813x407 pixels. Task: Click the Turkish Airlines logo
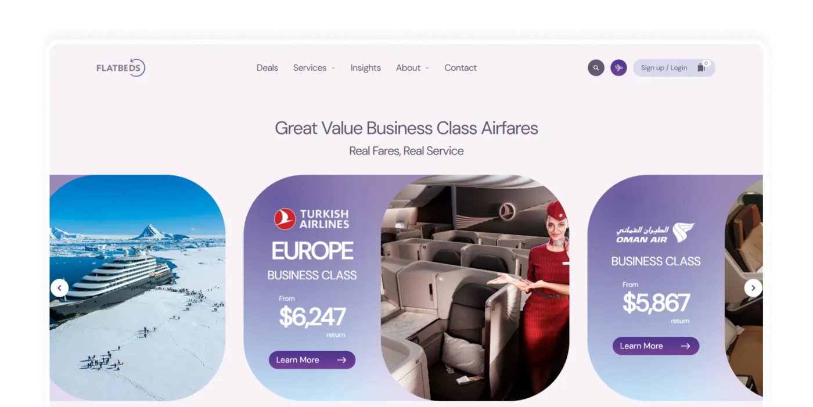(312, 219)
